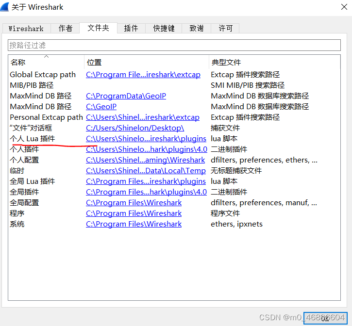Open the 个人配置 Roaming Wireshark link
Viewport: 352px width, 326px height.
(x=145, y=160)
